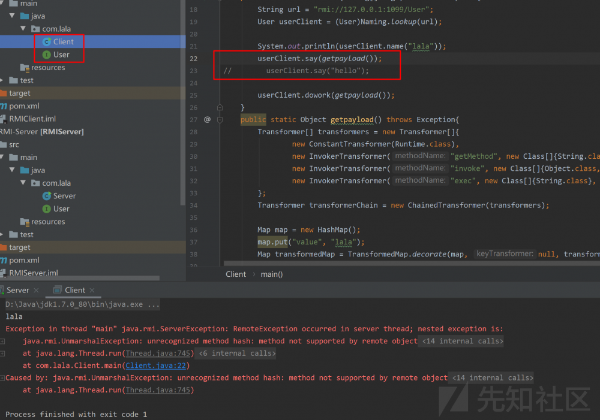
Task: Expand the test folder above RMIClient target
Action: point(2,80)
